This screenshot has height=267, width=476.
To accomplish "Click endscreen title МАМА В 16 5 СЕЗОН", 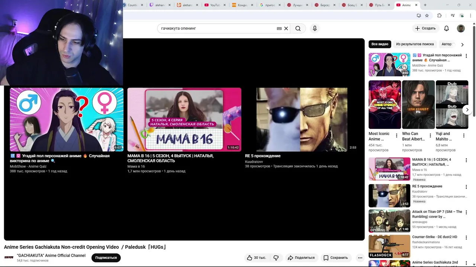I will (170, 158).
